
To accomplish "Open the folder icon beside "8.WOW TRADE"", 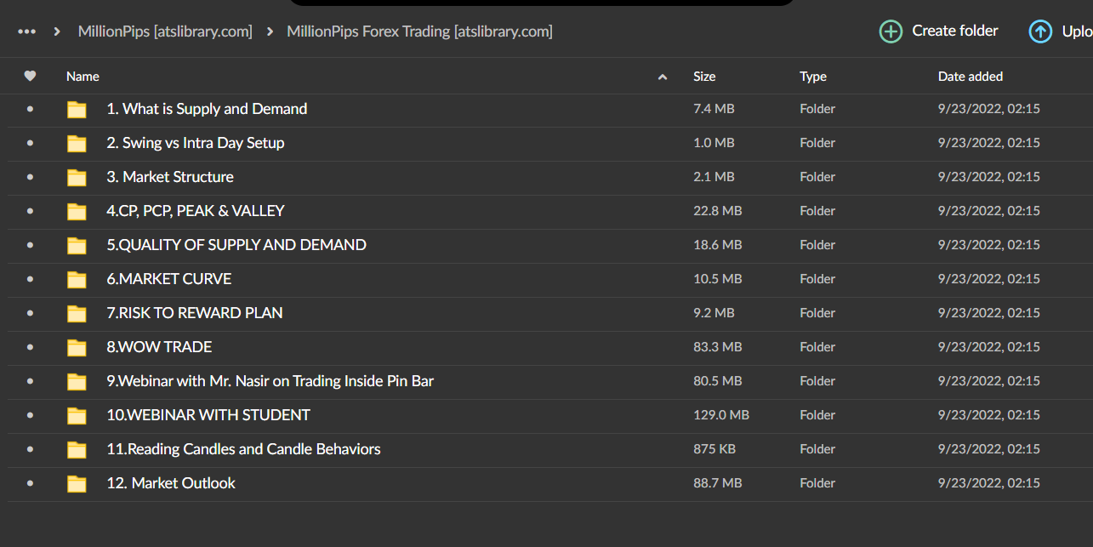I will 77,347.
